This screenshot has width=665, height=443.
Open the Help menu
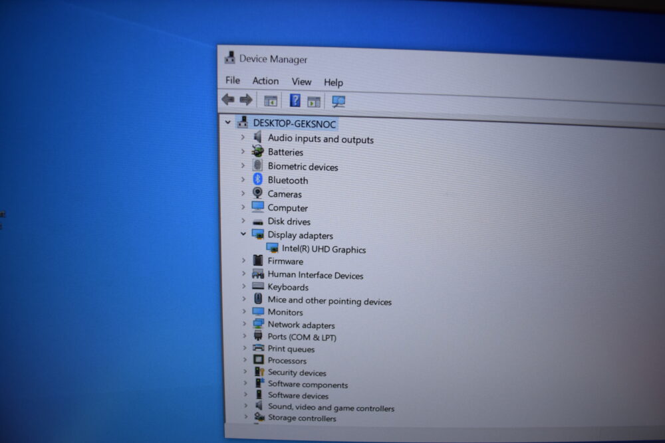pos(333,82)
